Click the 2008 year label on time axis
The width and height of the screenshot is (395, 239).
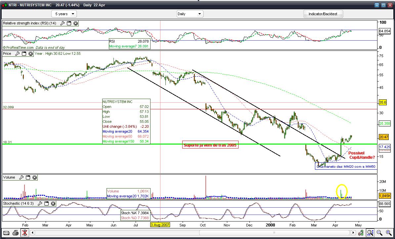(x=270, y=225)
